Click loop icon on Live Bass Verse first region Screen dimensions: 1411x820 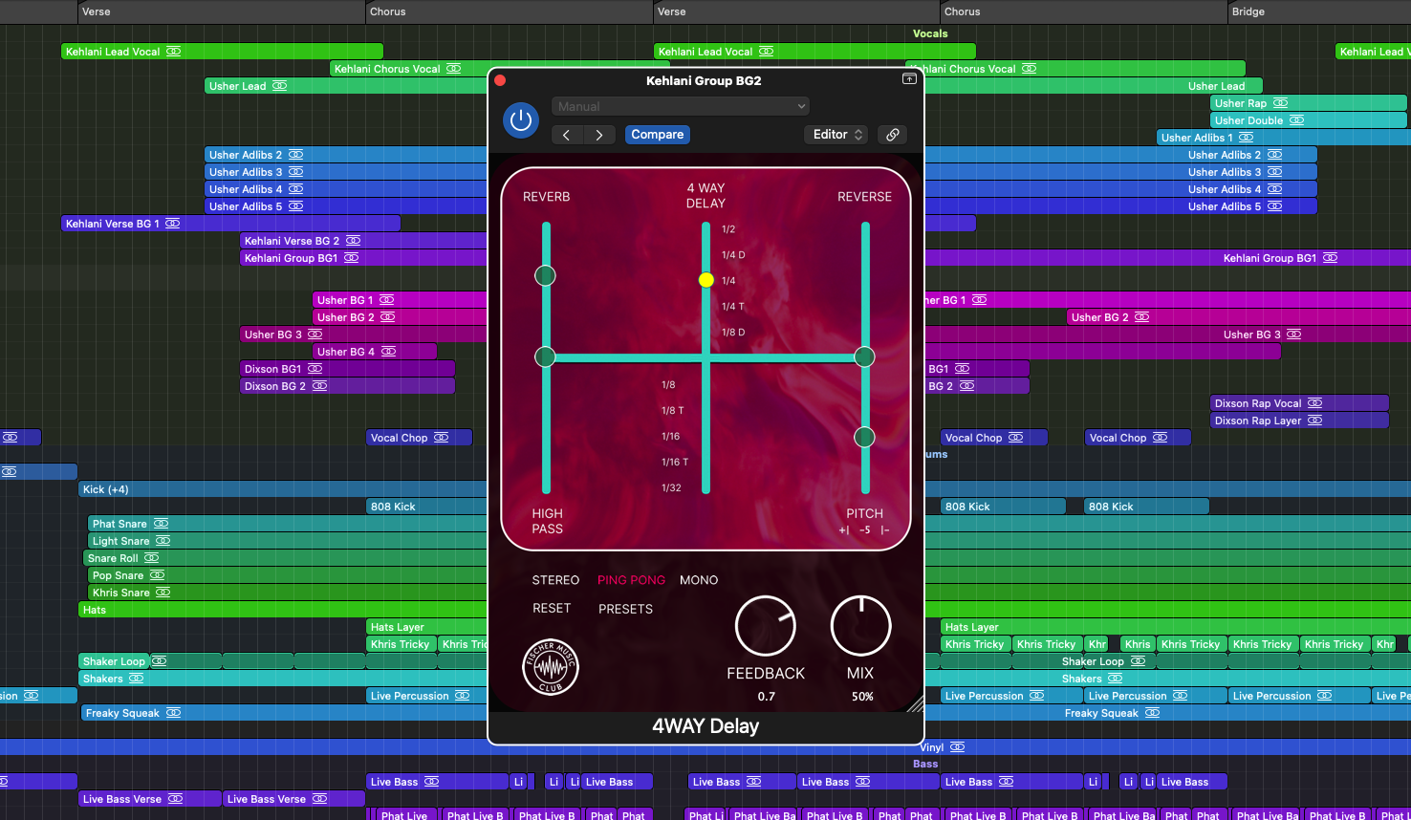pos(175,799)
